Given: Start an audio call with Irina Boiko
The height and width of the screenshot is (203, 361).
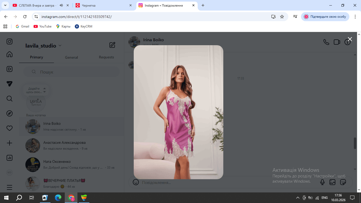Looking at the screenshot, I should point(326,42).
